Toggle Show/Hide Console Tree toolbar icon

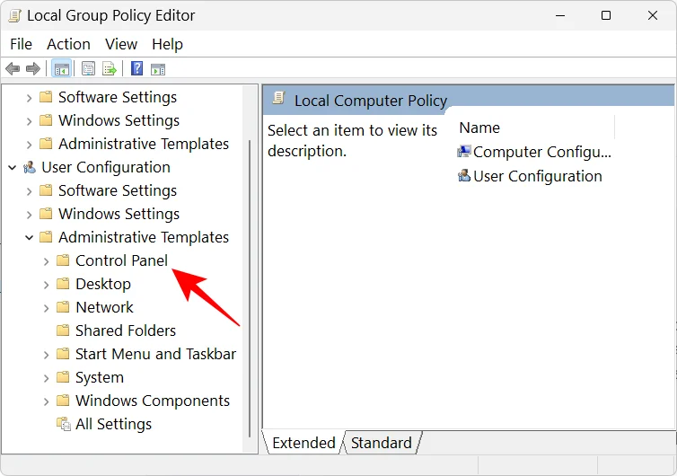61,68
